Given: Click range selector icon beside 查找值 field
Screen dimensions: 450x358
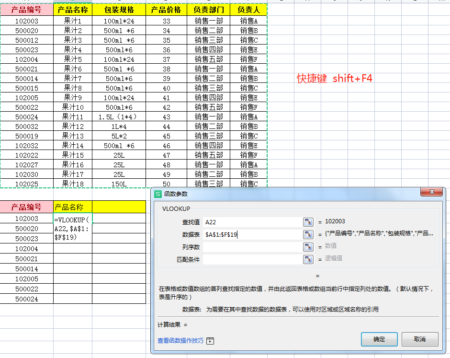Looking at the screenshot, I should coord(308,222).
